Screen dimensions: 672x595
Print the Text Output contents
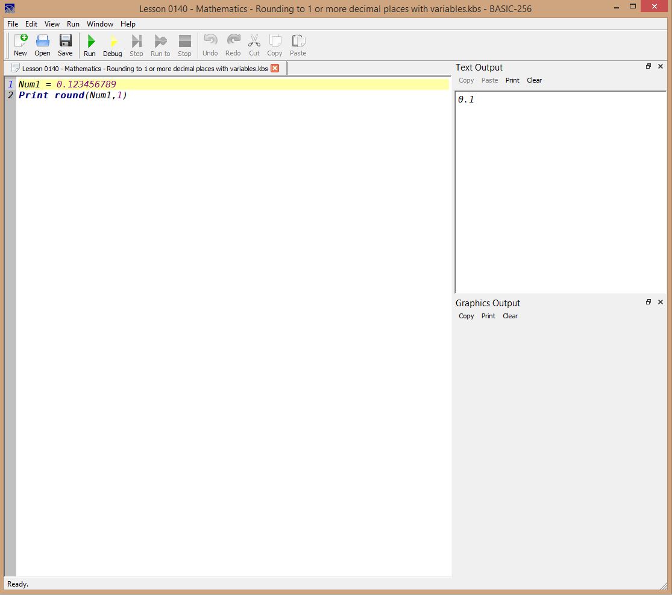pyautogui.click(x=512, y=80)
